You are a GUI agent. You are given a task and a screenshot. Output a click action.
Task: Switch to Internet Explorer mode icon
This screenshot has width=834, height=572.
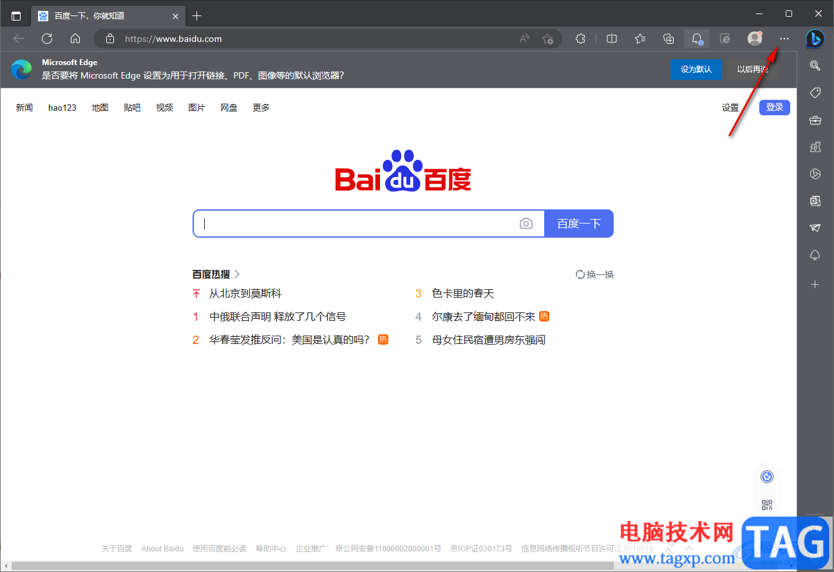click(725, 39)
